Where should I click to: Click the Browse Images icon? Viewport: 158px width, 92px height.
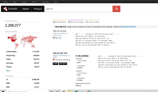tap(69, 22)
